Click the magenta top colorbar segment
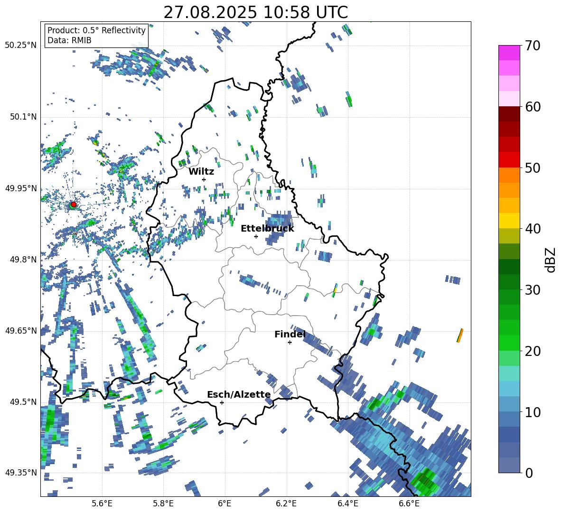This screenshot has height=513, width=562. pos(509,53)
